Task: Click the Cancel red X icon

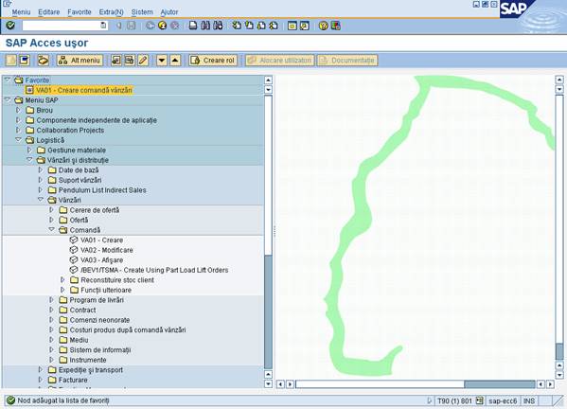Action: (x=175, y=26)
